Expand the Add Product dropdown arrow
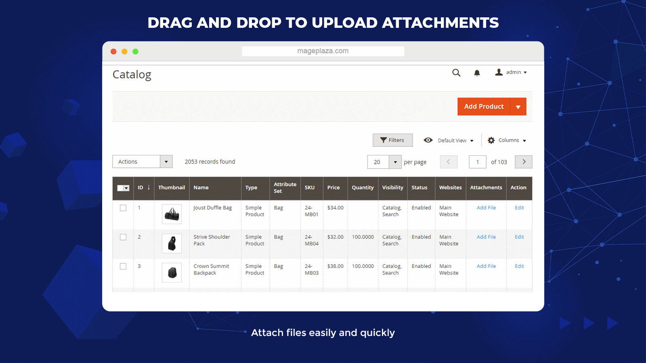The width and height of the screenshot is (646, 363). click(518, 107)
